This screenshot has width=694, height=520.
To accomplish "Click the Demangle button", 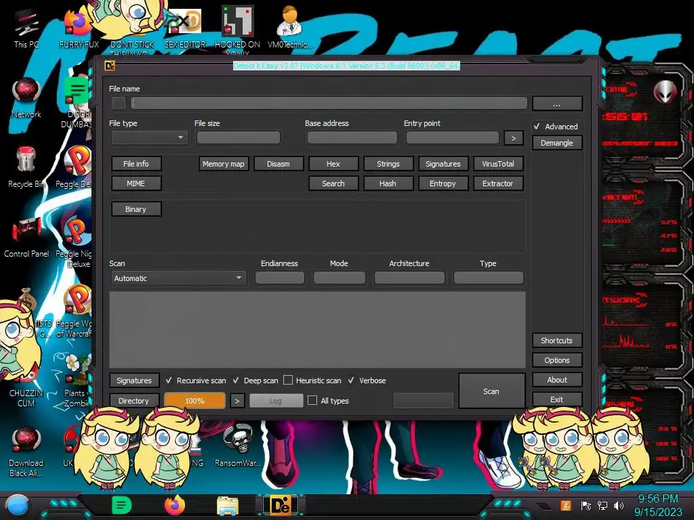I will [557, 143].
